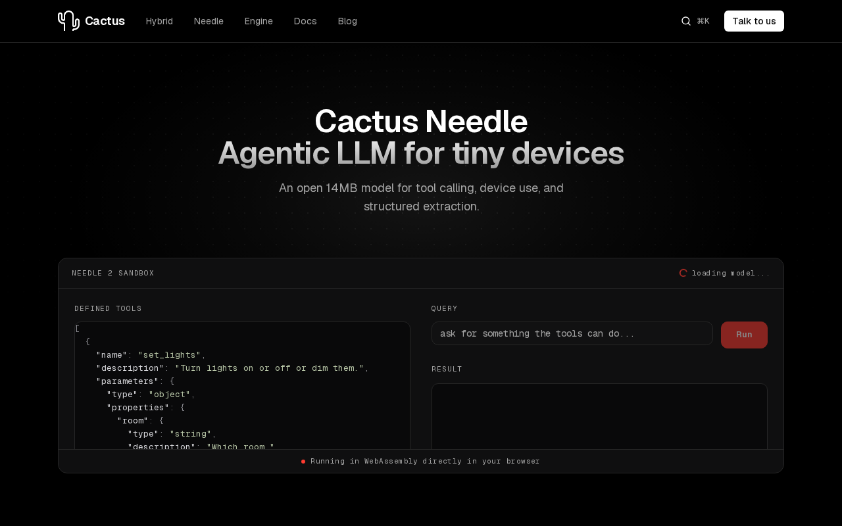Click the NEEDLE 2 SANDBOX label
This screenshot has width=842, height=526.
tap(113, 274)
